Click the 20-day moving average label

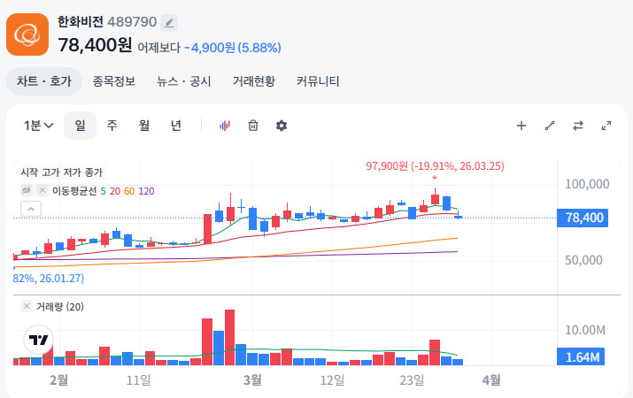click(x=115, y=191)
